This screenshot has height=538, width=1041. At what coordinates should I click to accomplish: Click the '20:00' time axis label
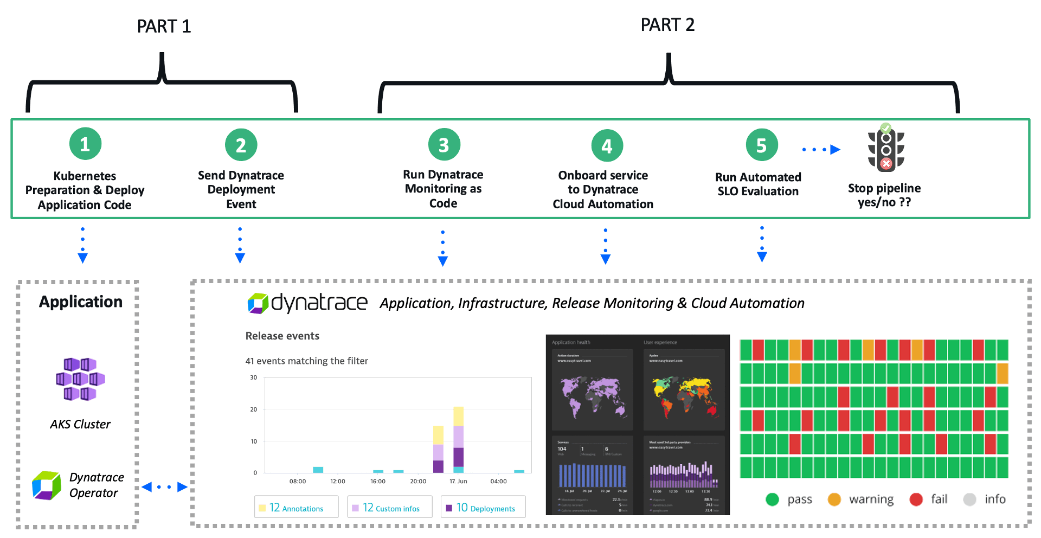point(418,481)
